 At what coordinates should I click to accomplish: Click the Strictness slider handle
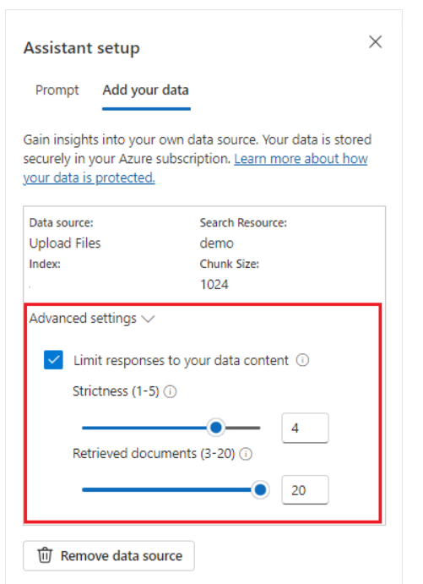coord(216,428)
